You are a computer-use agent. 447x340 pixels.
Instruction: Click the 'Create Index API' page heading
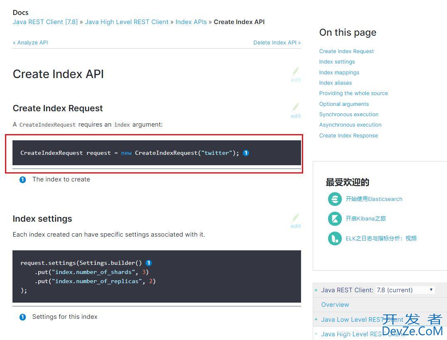(58, 74)
